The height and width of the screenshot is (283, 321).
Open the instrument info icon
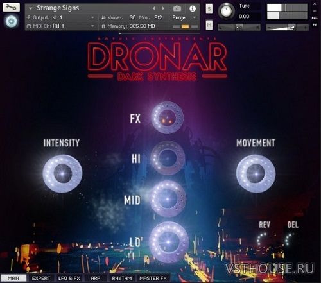point(193,8)
